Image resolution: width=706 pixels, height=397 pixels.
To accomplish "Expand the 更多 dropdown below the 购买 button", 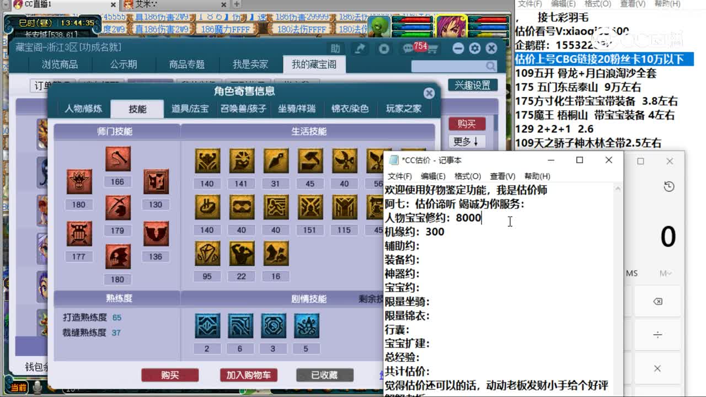I will point(466,142).
